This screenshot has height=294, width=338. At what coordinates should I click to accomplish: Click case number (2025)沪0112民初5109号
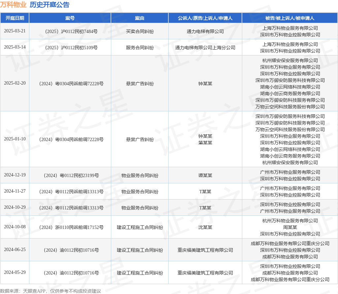[71, 48]
